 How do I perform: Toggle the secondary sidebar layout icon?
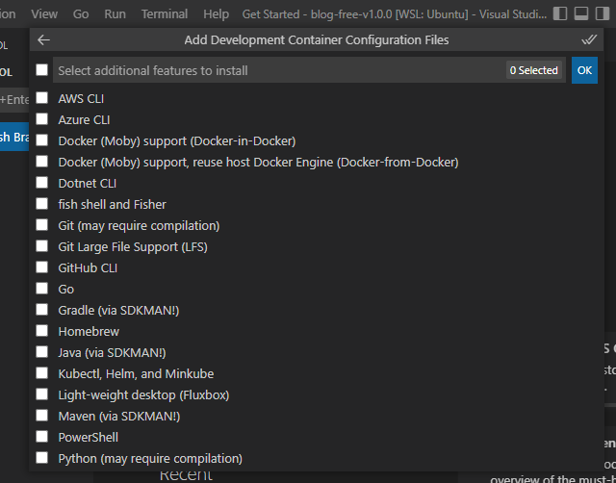pyautogui.click(x=603, y=13)
